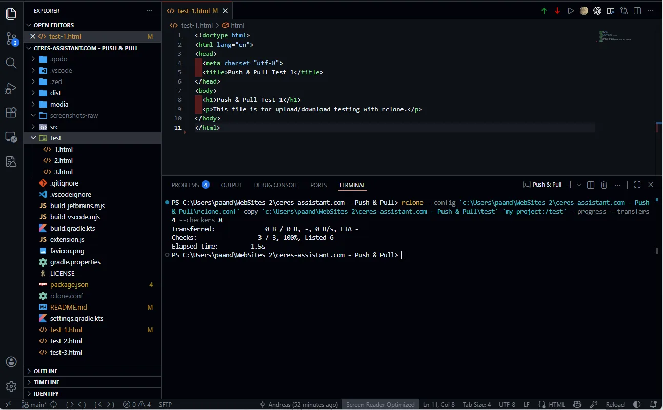The height and width of the screenshot is (410, 663).
Task: Open the new terminal launch profile dropdown
Action: pos(579,184)
